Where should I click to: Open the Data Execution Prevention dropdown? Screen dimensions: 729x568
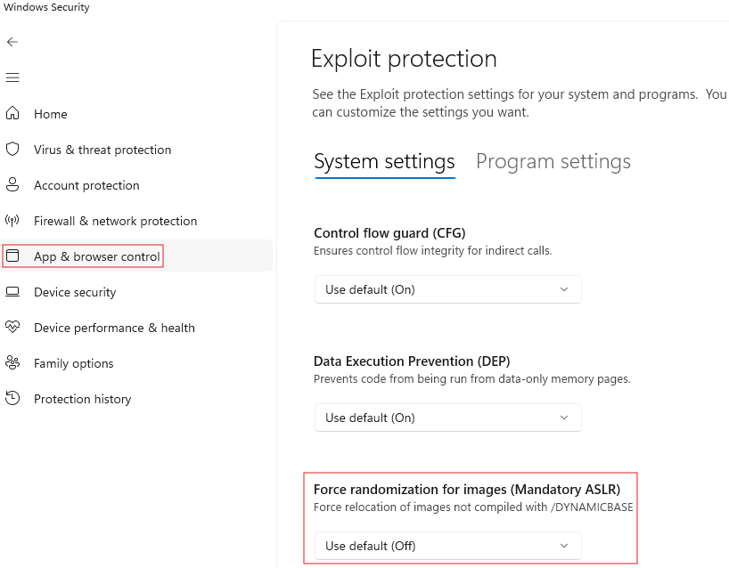tap(447, 418)
